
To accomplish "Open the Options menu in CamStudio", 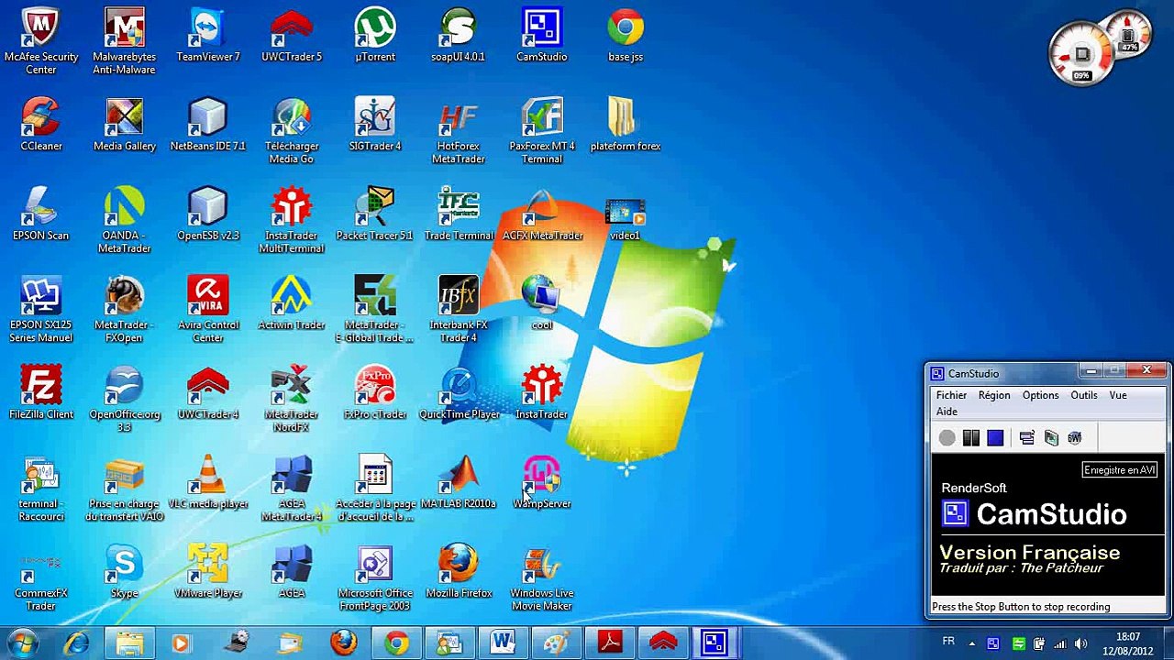I will pyautogui.click(x=1040, y=395).
